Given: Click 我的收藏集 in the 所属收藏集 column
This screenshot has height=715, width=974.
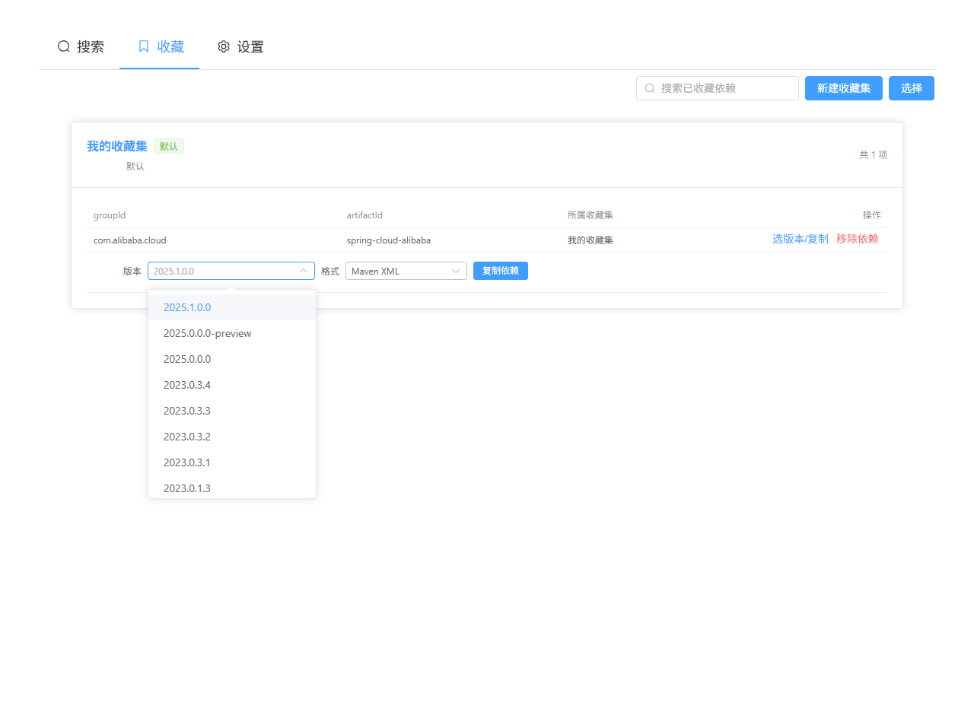Looking at the screenshot, I should click(590, 240).
